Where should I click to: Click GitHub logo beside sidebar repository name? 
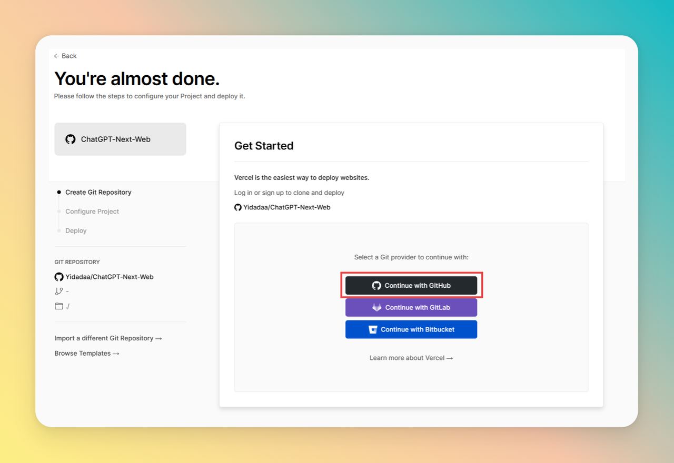(x=59, y=277)
